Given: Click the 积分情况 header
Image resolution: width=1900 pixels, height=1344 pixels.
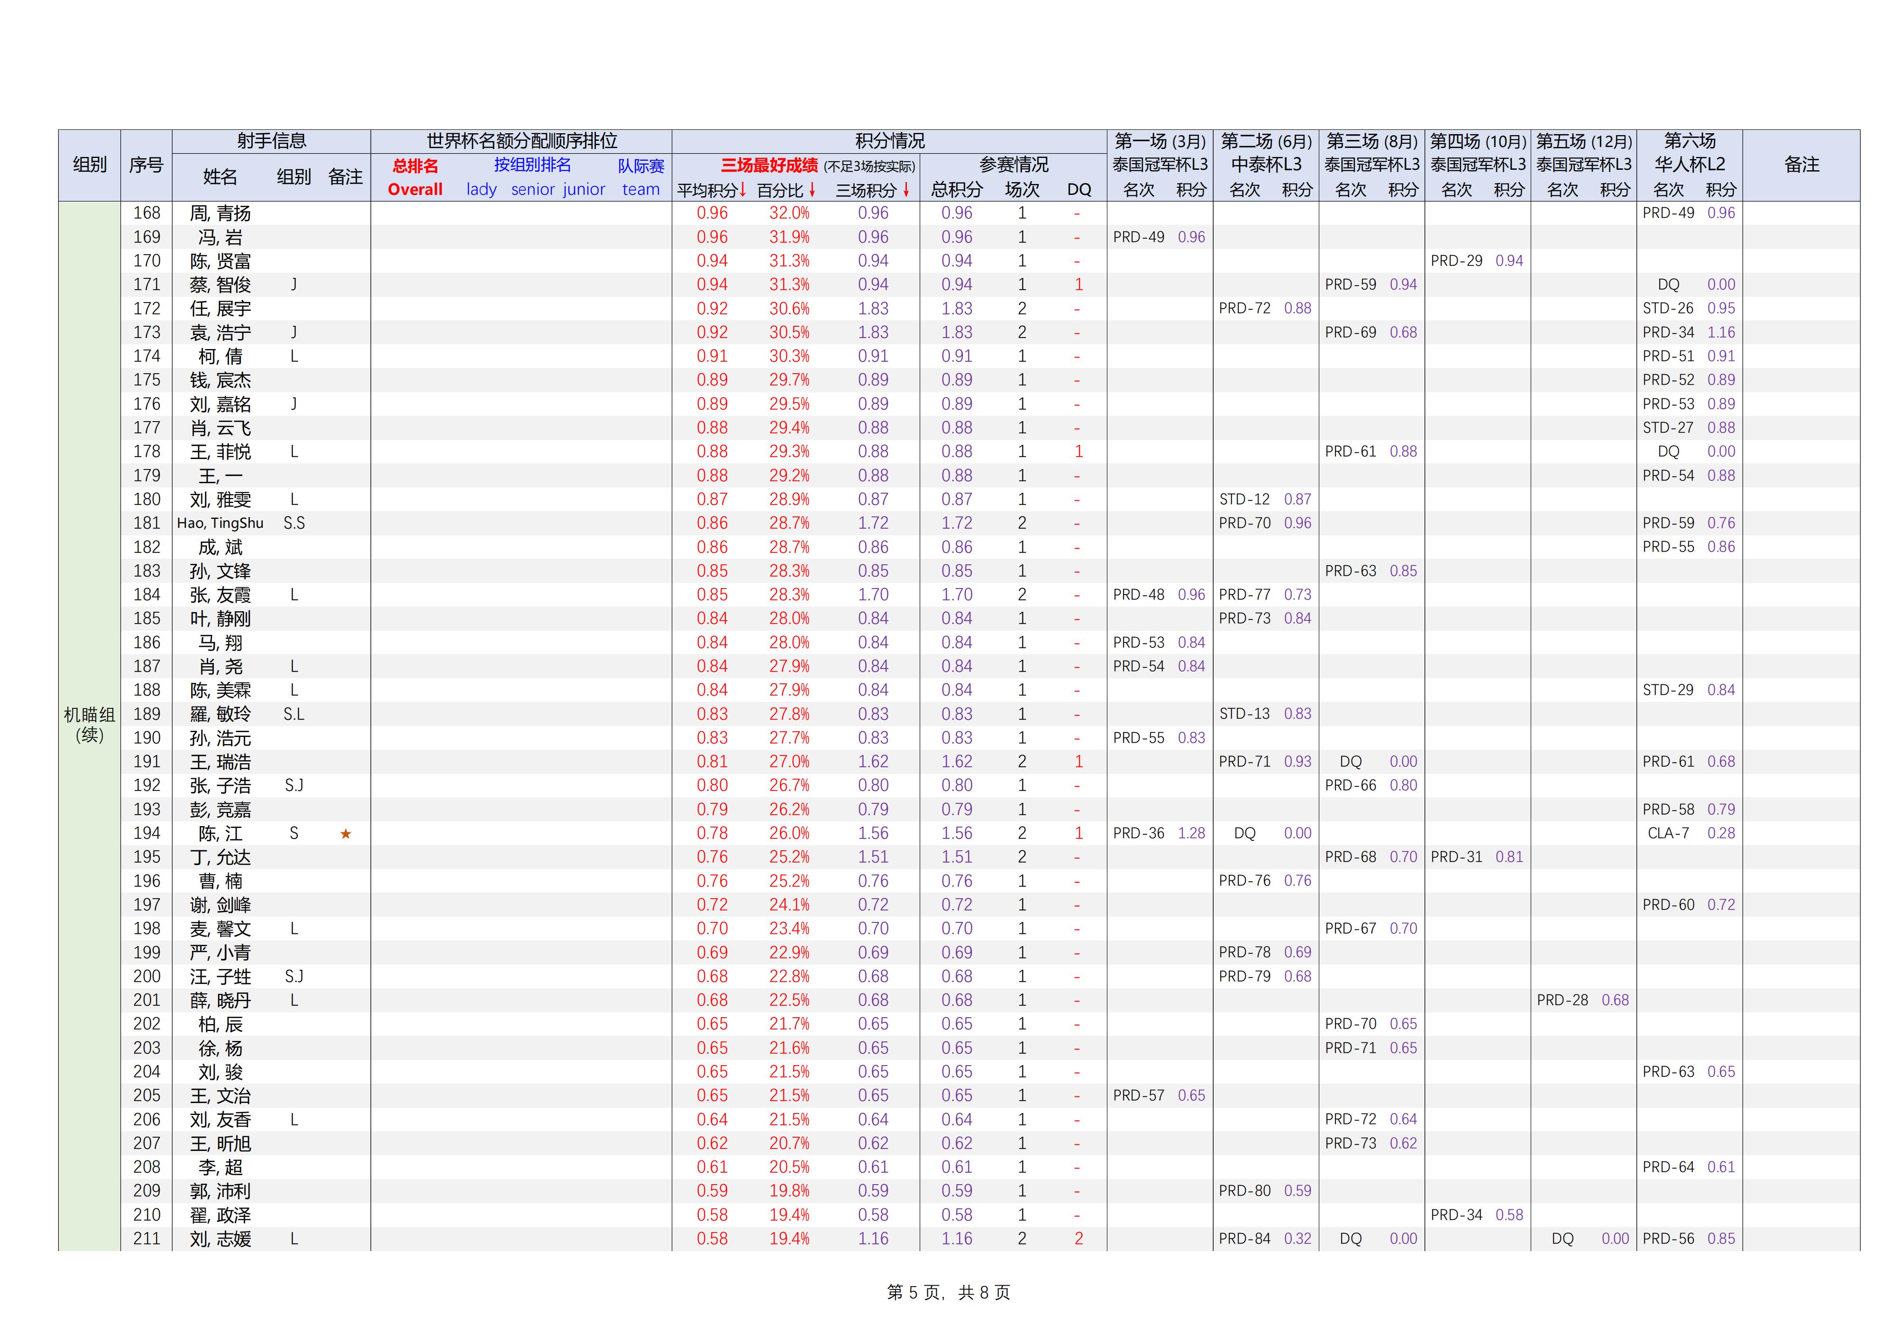Looking at the screenshot, I should tap(890, 141).
